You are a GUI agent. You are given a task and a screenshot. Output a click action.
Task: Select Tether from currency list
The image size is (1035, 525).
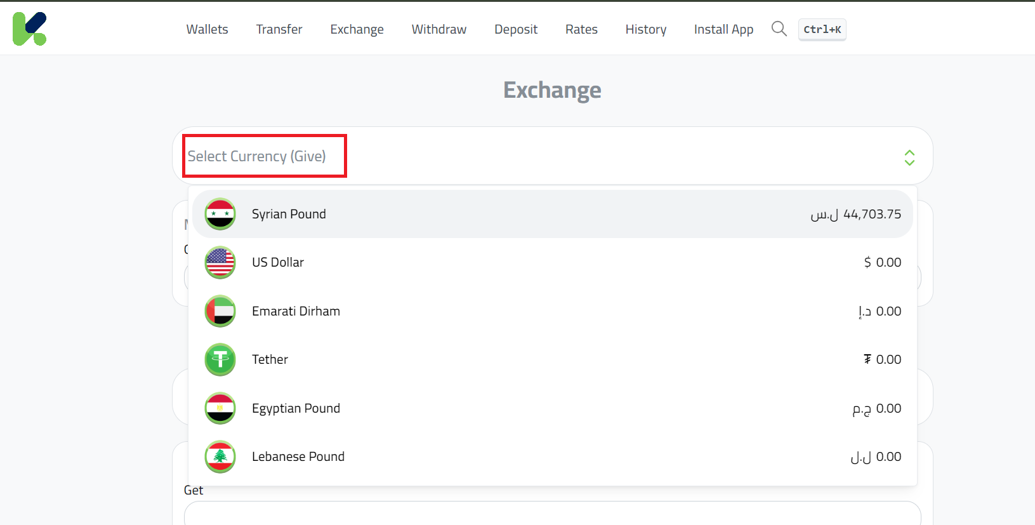(552, 360)
